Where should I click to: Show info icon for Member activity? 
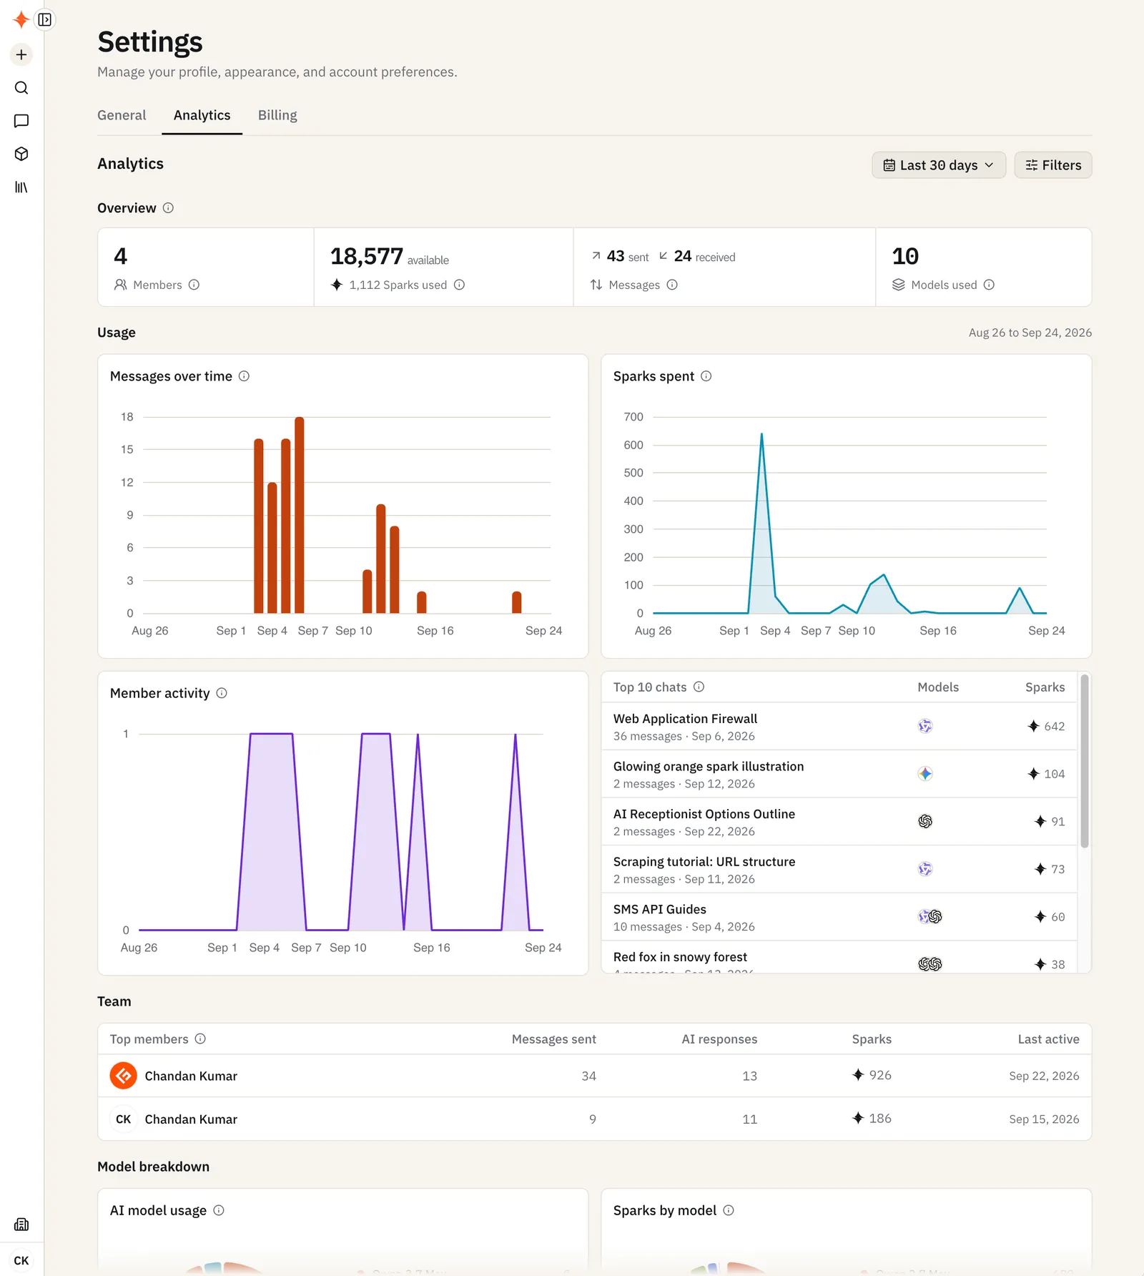coord(222,693)
